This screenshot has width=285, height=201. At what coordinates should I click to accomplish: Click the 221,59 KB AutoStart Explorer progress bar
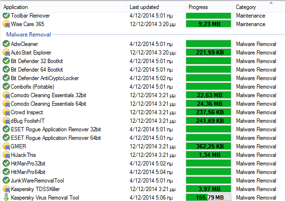(209, 53)
